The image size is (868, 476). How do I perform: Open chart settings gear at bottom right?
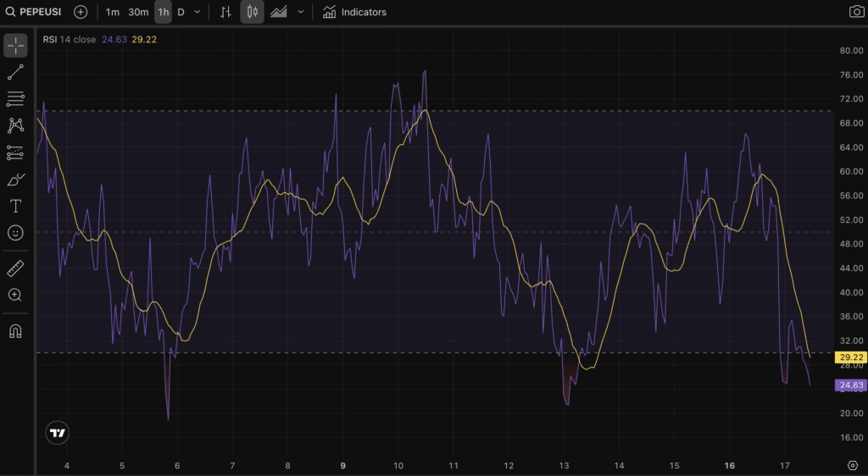click(x=853, y=466)
